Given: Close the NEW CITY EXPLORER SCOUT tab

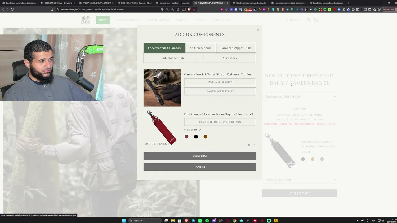Looking at the screenshot, I should (x=228, y=3).
